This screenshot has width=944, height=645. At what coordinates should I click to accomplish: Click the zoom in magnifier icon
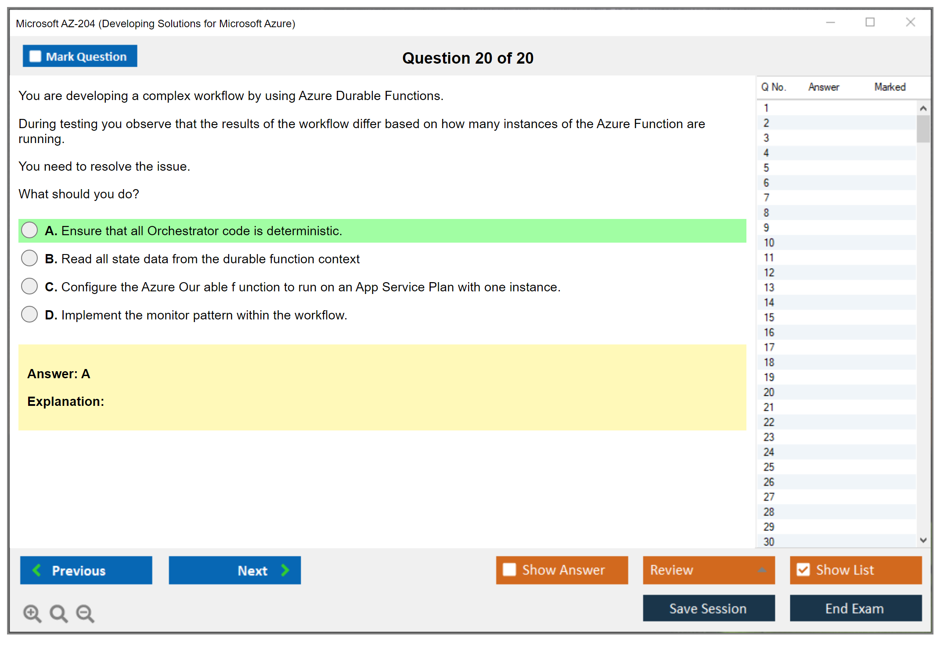(x=32, y=613)
